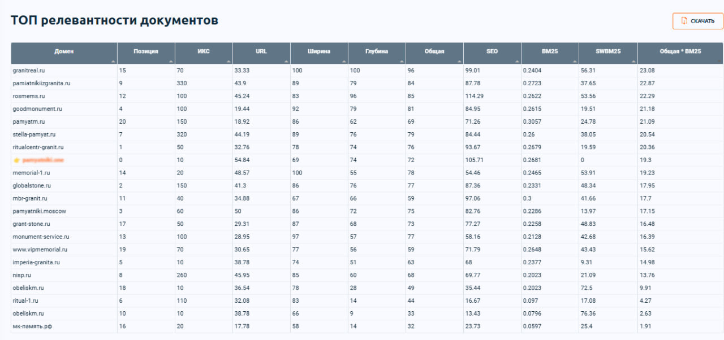
Task: Open the memorial-1.ru domain entry
Action: (x=31, y=173)
